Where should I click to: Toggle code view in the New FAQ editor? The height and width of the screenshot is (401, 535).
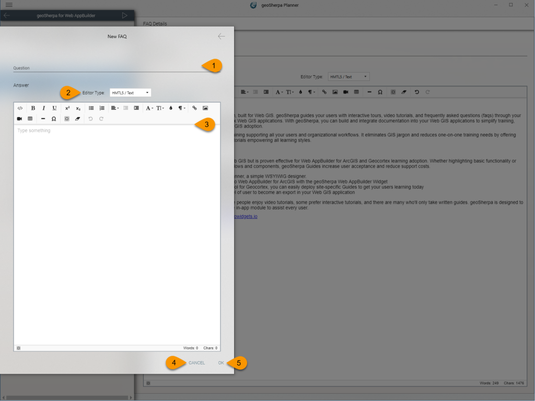(20, 108)
